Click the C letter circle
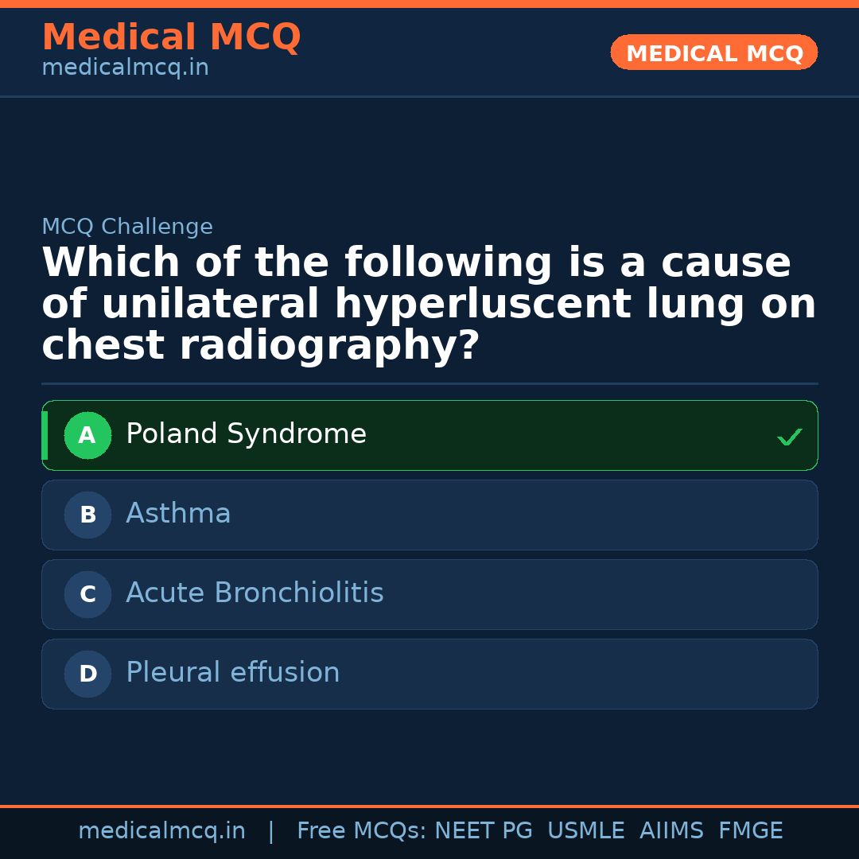The width and height of the screenshot is (859, 859). [87, 594]
